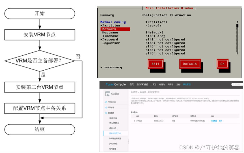Open the 虚拟机和模板 tab

point(142,84)
